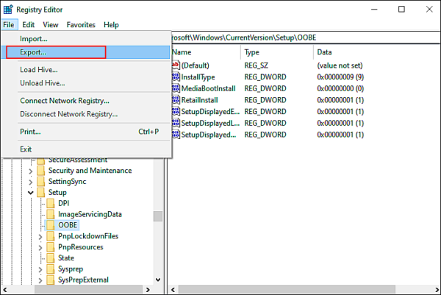Click the Exit menu option
The image size is (441, 295).
26,149
